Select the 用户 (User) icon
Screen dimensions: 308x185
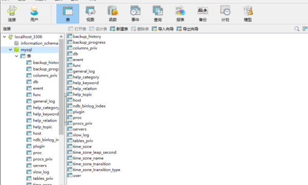(x=34, y=13)
